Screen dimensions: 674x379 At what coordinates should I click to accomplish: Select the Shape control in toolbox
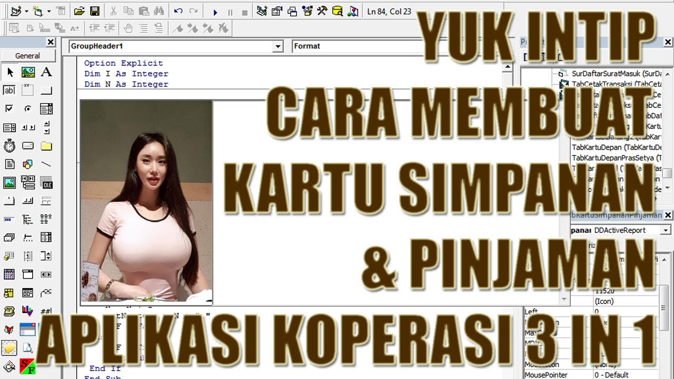[28, 164]
